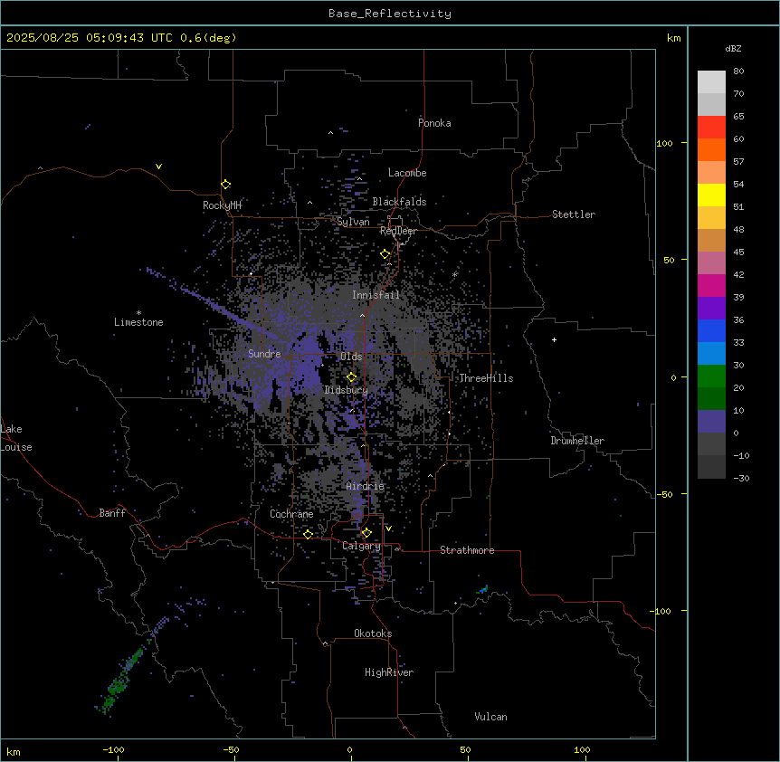Click the Banff label
This screenshot has height=762, width=780.
coord(112,513)
